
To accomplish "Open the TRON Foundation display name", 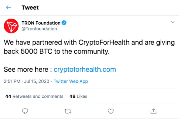I will pos(41,23).
